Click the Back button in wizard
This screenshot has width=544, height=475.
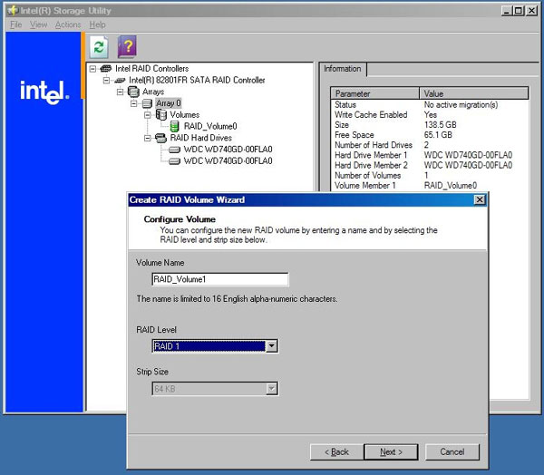pyautogui.click(x=337, y=451)
